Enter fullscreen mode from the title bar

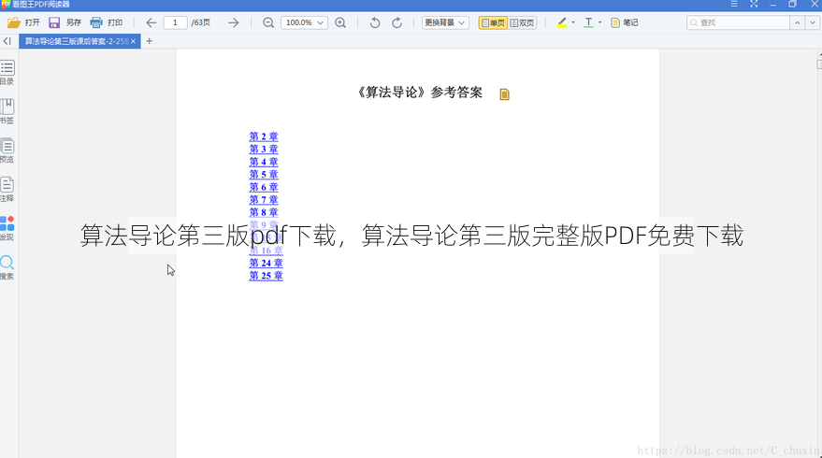[754, 4]
